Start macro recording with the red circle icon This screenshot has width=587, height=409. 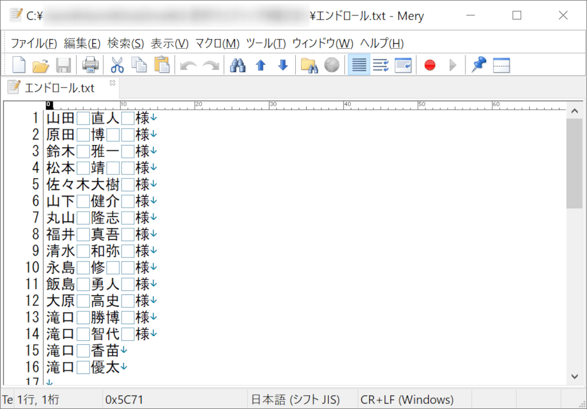coord(430,64)
